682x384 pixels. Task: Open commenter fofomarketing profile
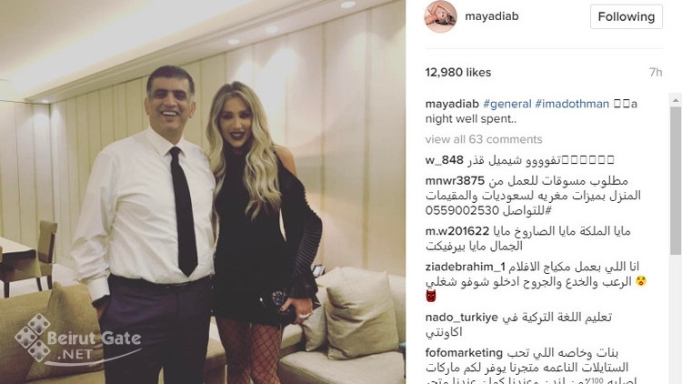tap(464, 353)
